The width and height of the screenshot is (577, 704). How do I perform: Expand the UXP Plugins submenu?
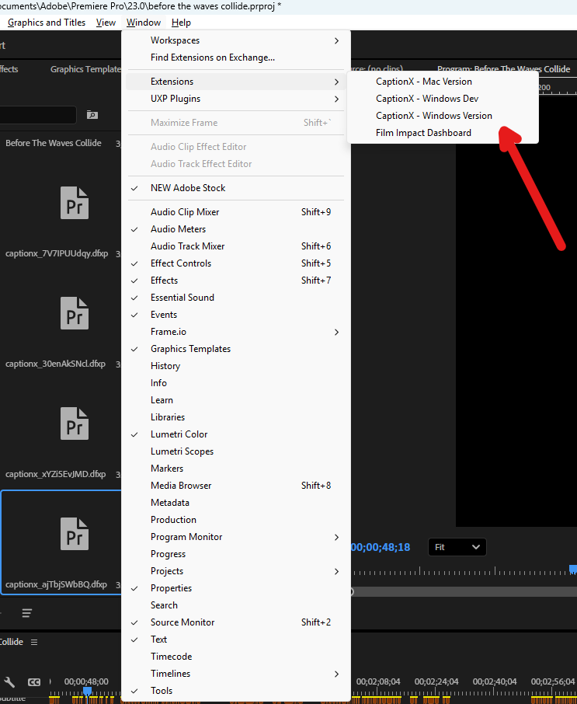[x=235, y=99]
